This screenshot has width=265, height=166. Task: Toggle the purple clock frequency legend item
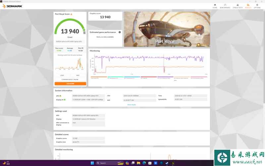click(165, 78)
